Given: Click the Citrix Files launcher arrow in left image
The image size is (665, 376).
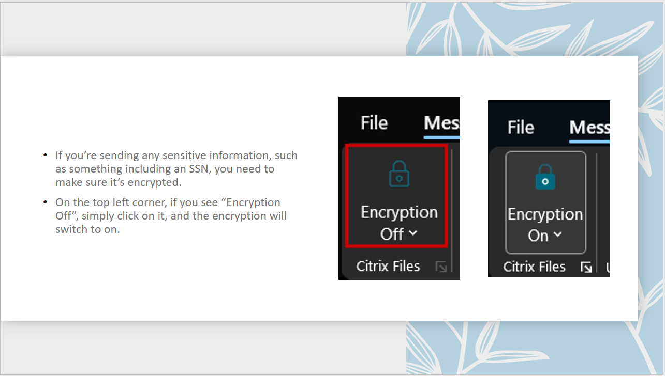Looking at the screenshot, I should coord(441,267).
